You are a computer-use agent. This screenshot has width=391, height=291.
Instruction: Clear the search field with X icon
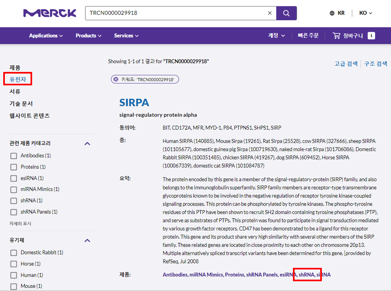tap(270, 13)
